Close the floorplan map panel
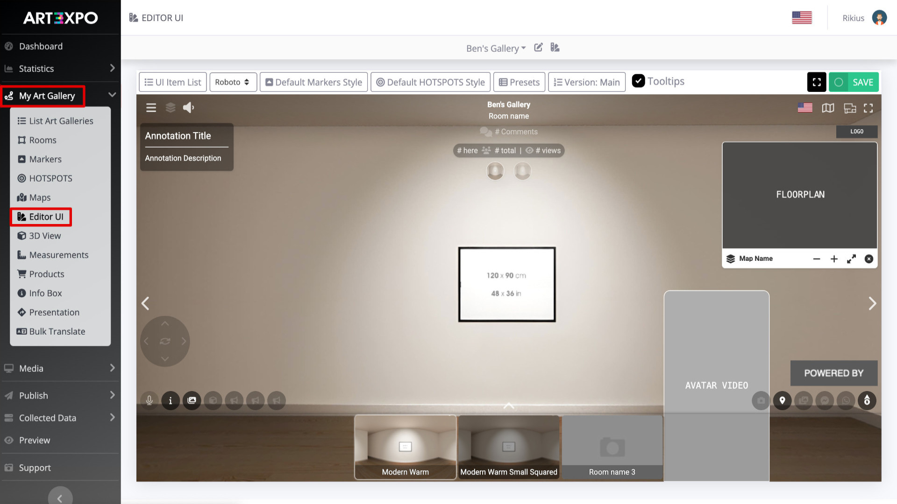Image resolution: width=897 pixels, height=504 pixels. click(x=869, y=259)
